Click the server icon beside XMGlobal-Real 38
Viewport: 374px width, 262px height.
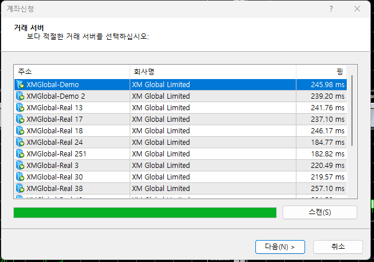(x=20, y=188)
